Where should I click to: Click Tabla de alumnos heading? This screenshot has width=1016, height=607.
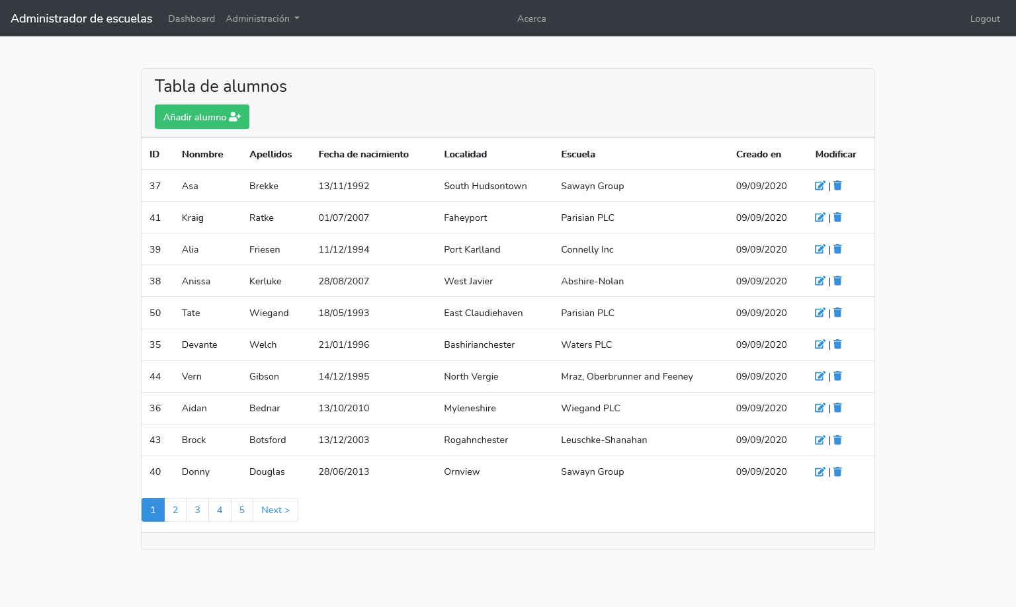[221, 87]
